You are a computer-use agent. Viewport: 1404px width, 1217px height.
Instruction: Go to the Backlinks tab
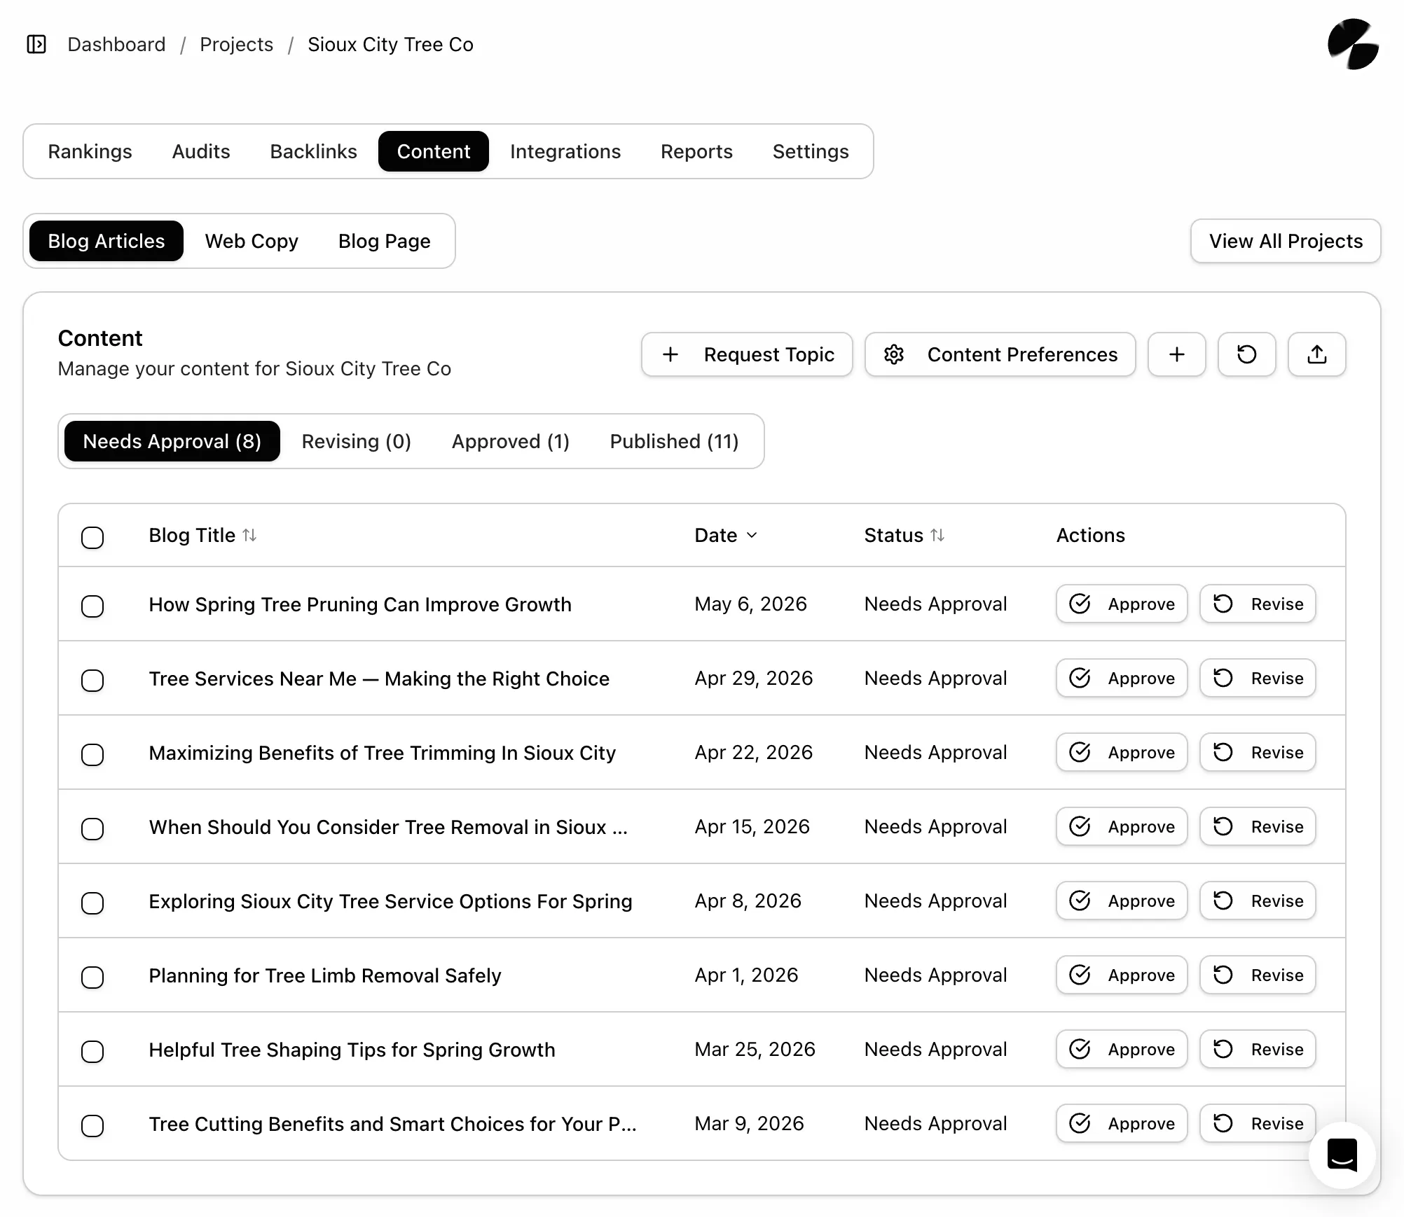(313, 151)
